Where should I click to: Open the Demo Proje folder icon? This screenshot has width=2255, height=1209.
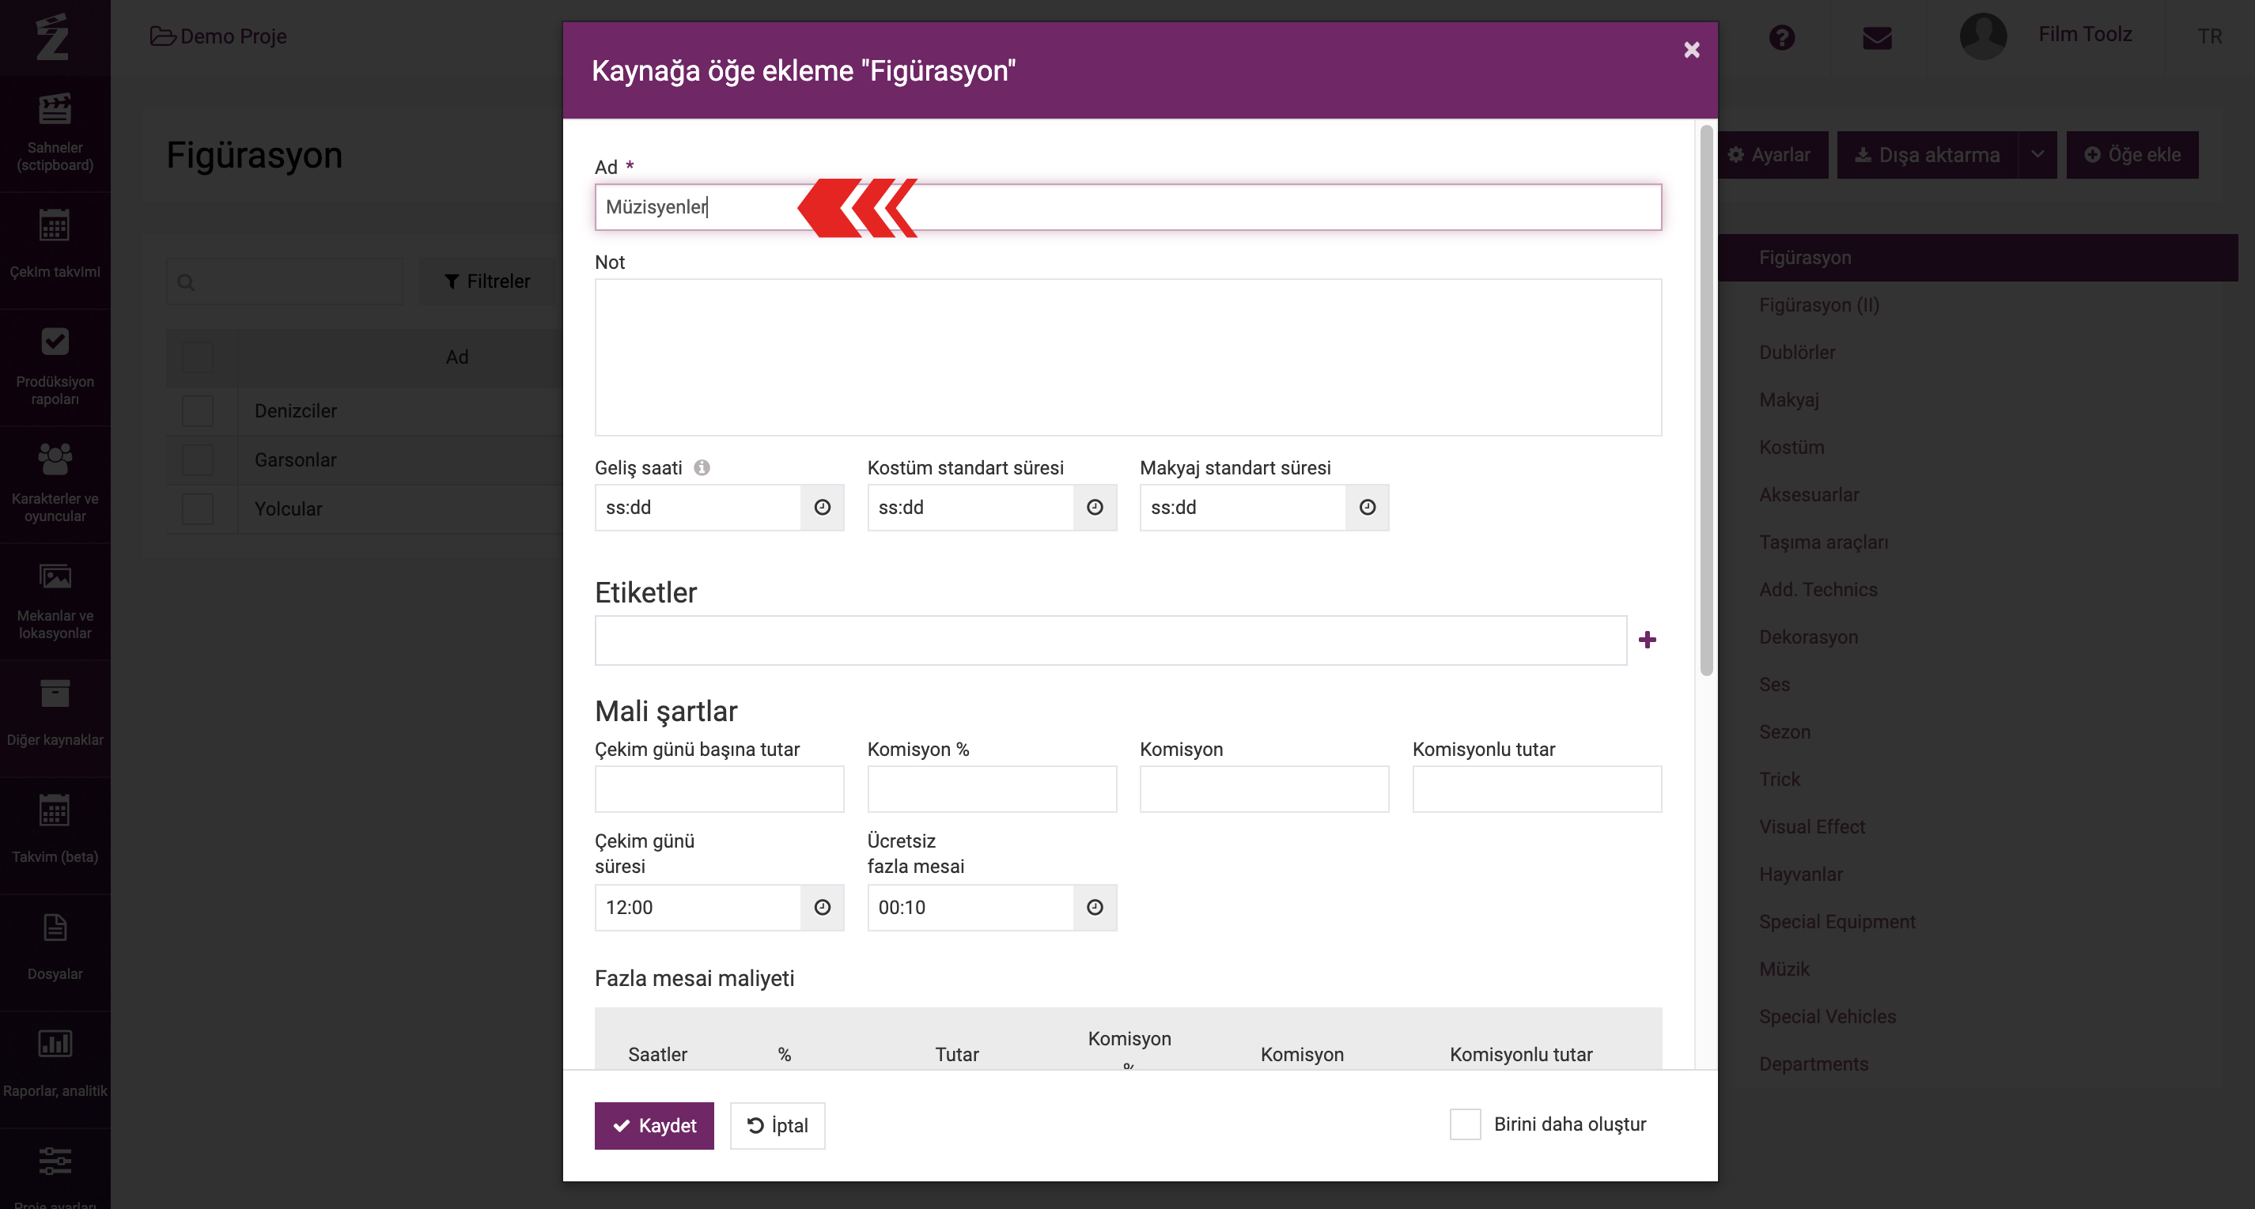(x=162, y=36)
